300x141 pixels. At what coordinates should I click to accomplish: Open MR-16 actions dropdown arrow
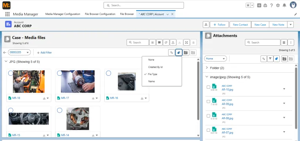(x=146, y=98)
